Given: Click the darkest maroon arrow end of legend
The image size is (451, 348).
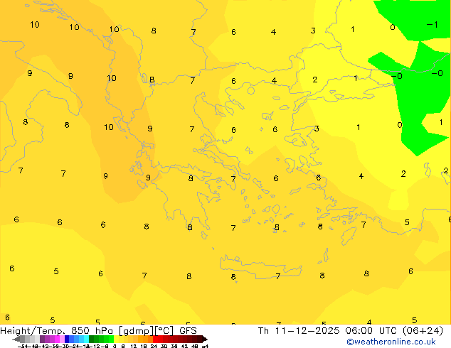Looking at the screenshot, I should click(205, 339).
